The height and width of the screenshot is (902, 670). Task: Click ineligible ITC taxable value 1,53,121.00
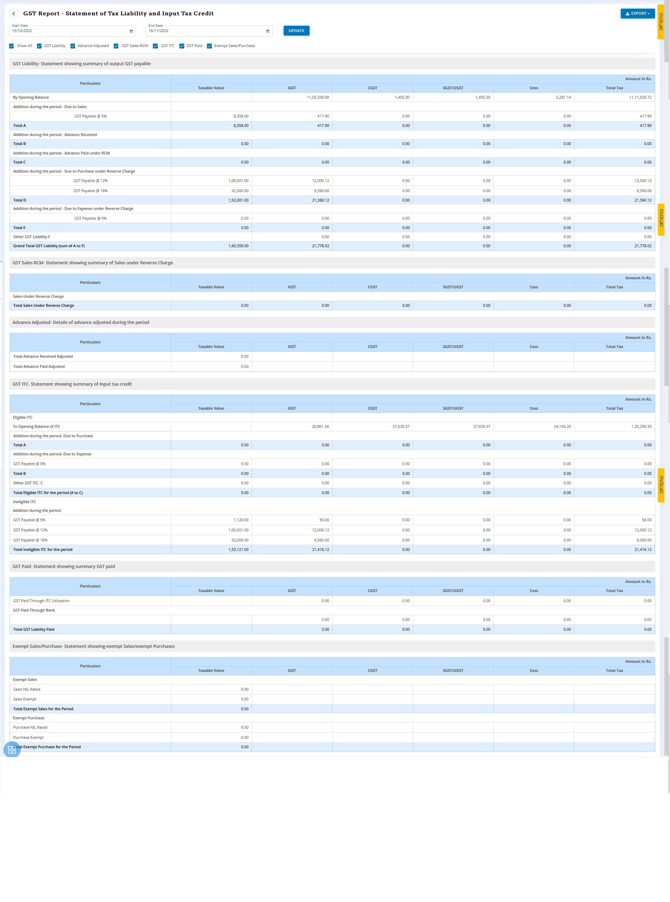pyautogui.click(x=238, y=550)
